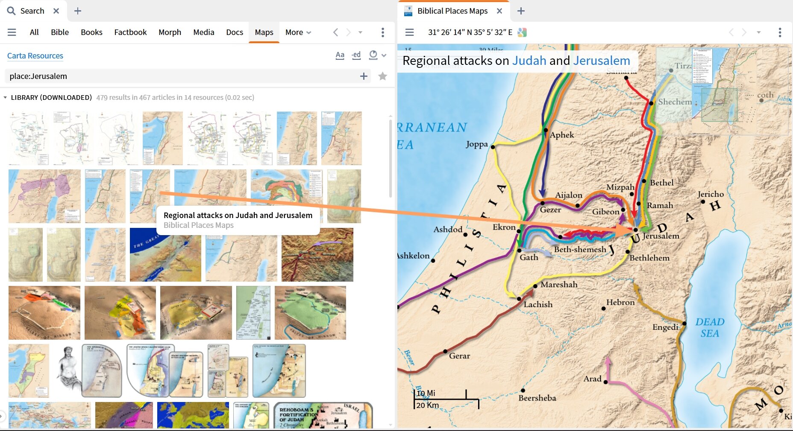This screenshot has height=431, width=793.
Task: Go back in Search panel history
Action: click(x=335, y=32)
